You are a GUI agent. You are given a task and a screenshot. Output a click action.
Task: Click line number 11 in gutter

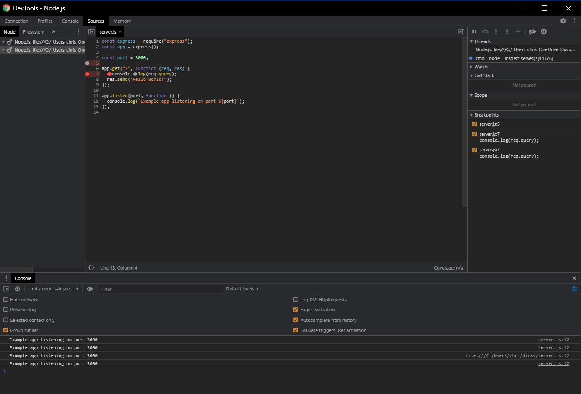click(96, 96)
